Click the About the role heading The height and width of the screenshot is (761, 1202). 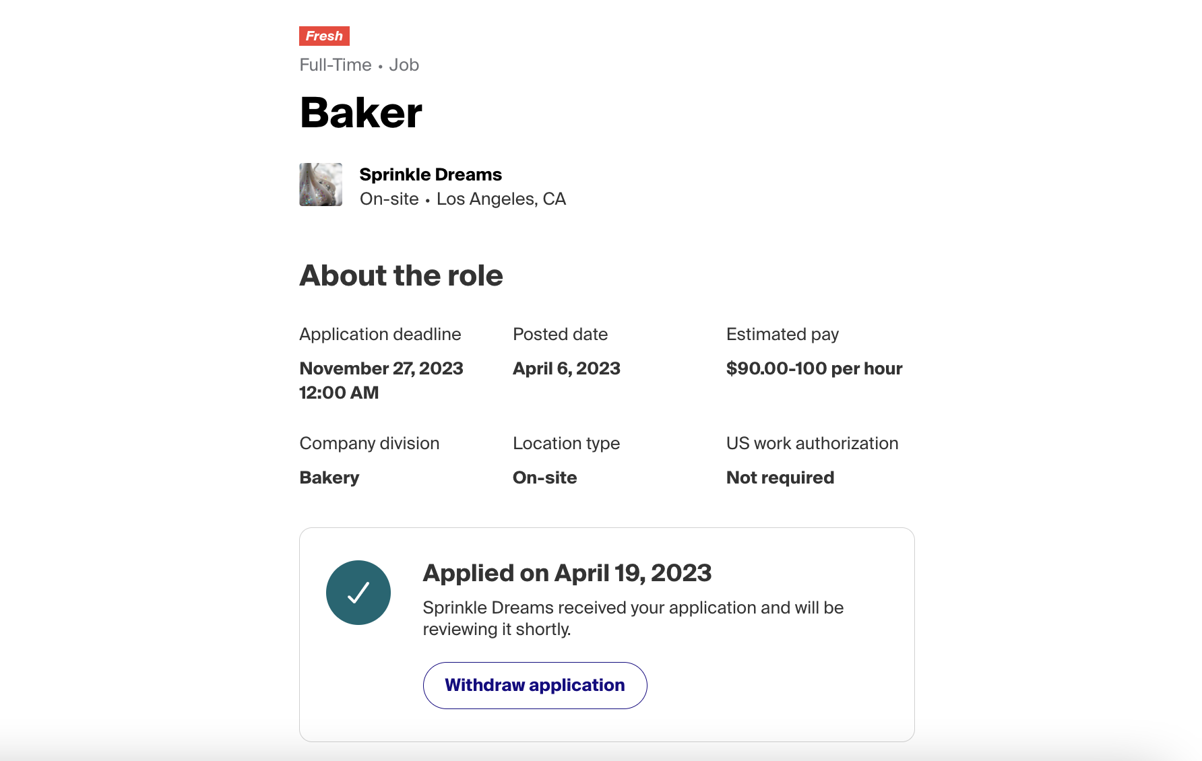coord(402,275)
